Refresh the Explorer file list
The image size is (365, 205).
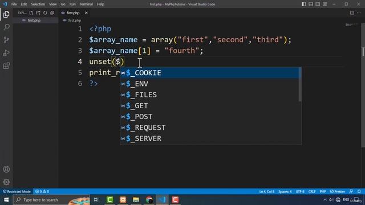click(x=45, y=13)
